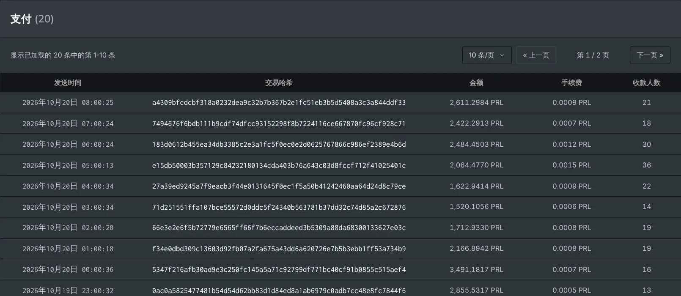Click the amount 3,491.1817 PRL

point(476,270)
